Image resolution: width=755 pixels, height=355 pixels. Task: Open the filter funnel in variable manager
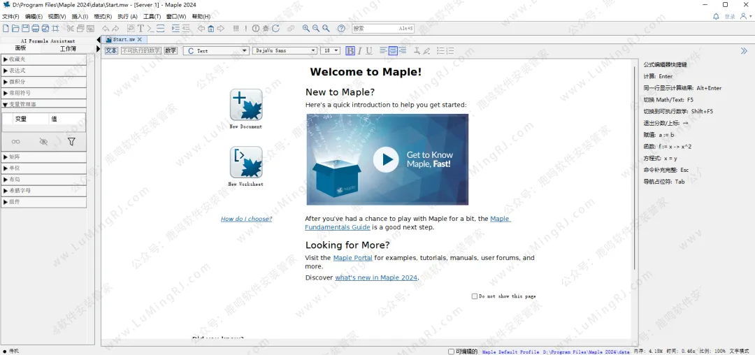pyautogui.click(x=71, y=141)
